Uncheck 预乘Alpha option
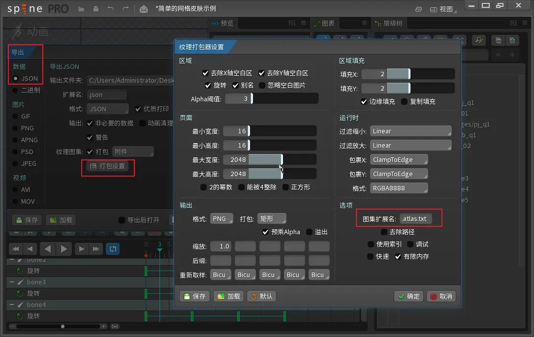 click(266, 232)
